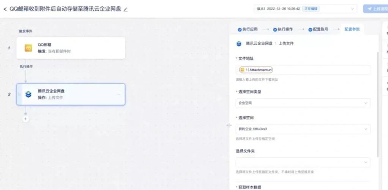Viewport: 388px width, 190px height.
Task: Click the 获取样本数据 label
Action: 250,187
